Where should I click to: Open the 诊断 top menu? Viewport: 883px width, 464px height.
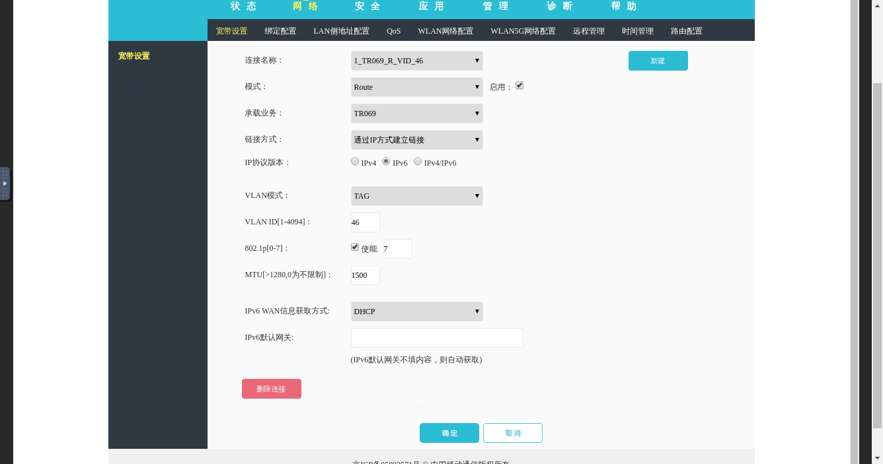[x=560, y=7]
